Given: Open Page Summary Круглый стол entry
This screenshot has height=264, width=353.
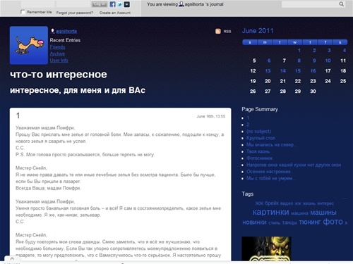Looking at the screenshot, I should [x=261, y=138].
